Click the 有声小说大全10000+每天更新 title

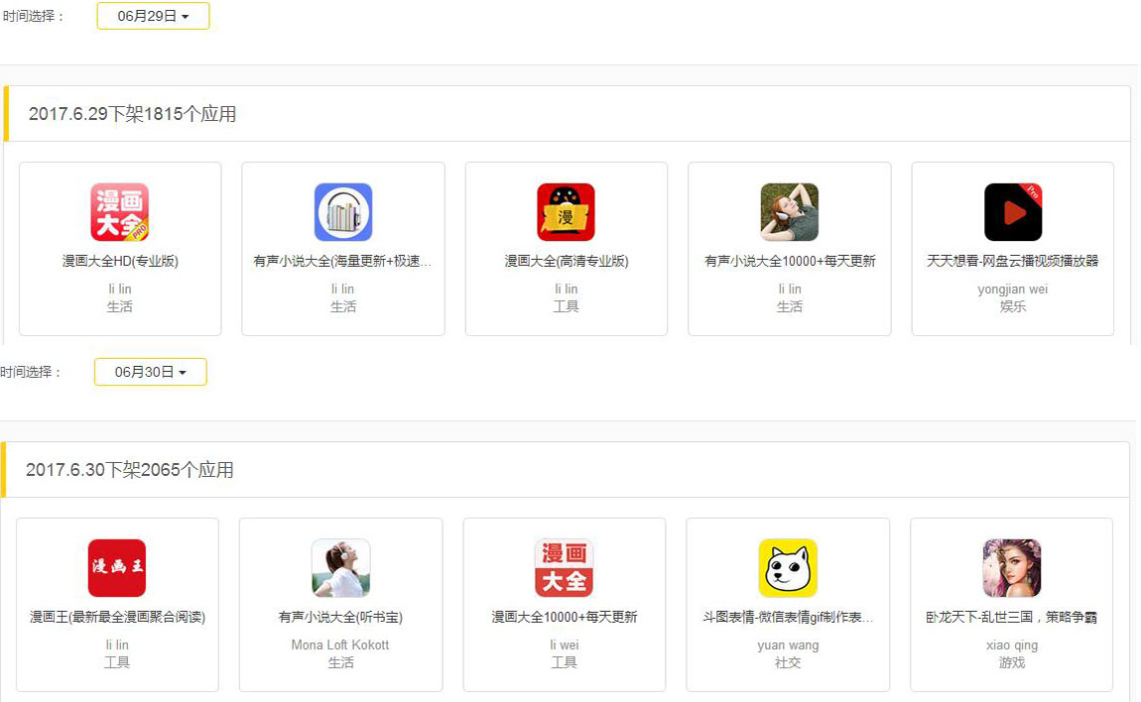tap(790, 261)
